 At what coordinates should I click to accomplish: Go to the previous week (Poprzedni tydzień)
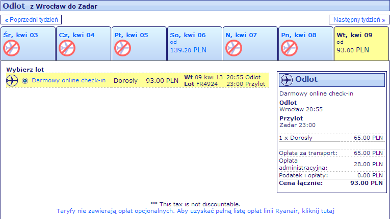31,20
